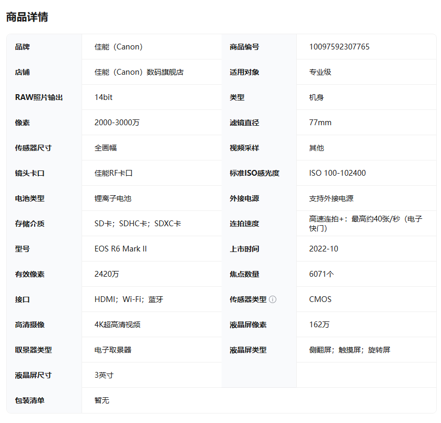The width and height of the screenshot is (441, 423).
Task: Click the 品牌 label
Action: (x=22, y=47)
